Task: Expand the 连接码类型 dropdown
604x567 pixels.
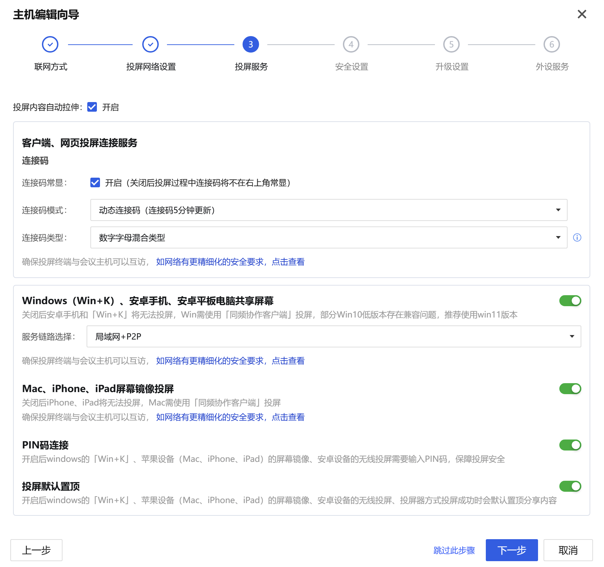Action: tap(328, 237)
